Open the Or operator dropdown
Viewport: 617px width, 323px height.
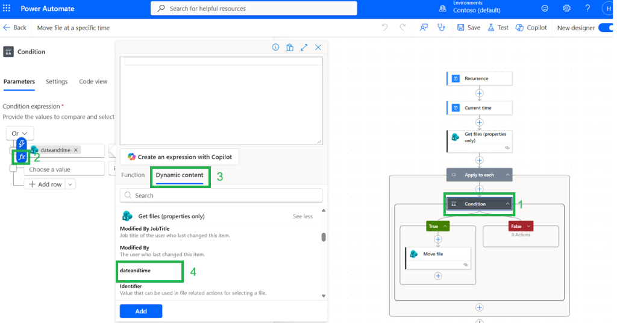[x=20, y=133]
